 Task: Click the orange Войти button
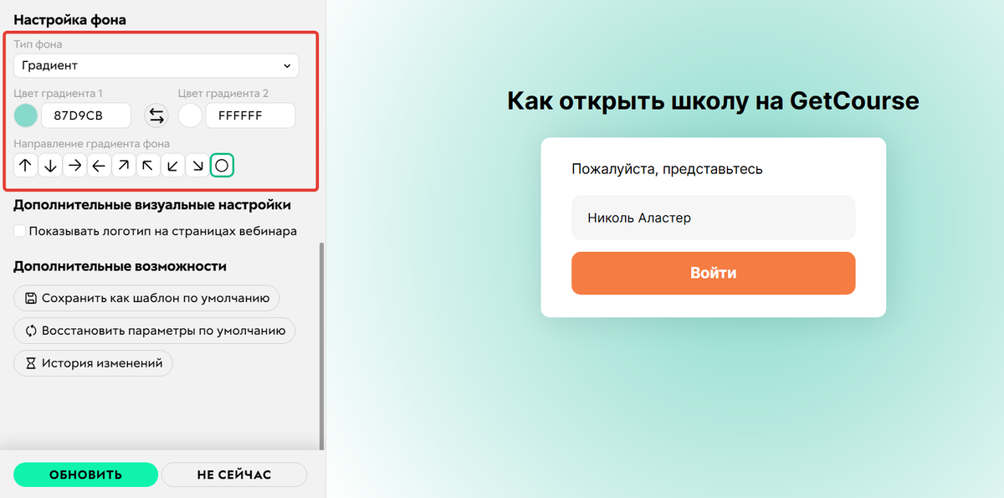point(713,273)
